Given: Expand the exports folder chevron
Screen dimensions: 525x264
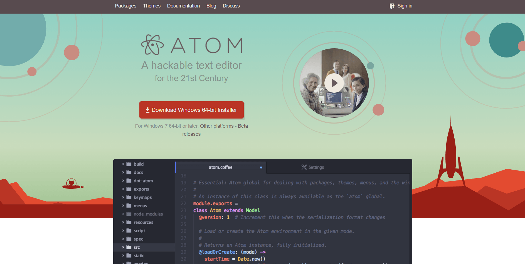Looking at the screenshot, I should pyautogui.click(x=123, y=189).
